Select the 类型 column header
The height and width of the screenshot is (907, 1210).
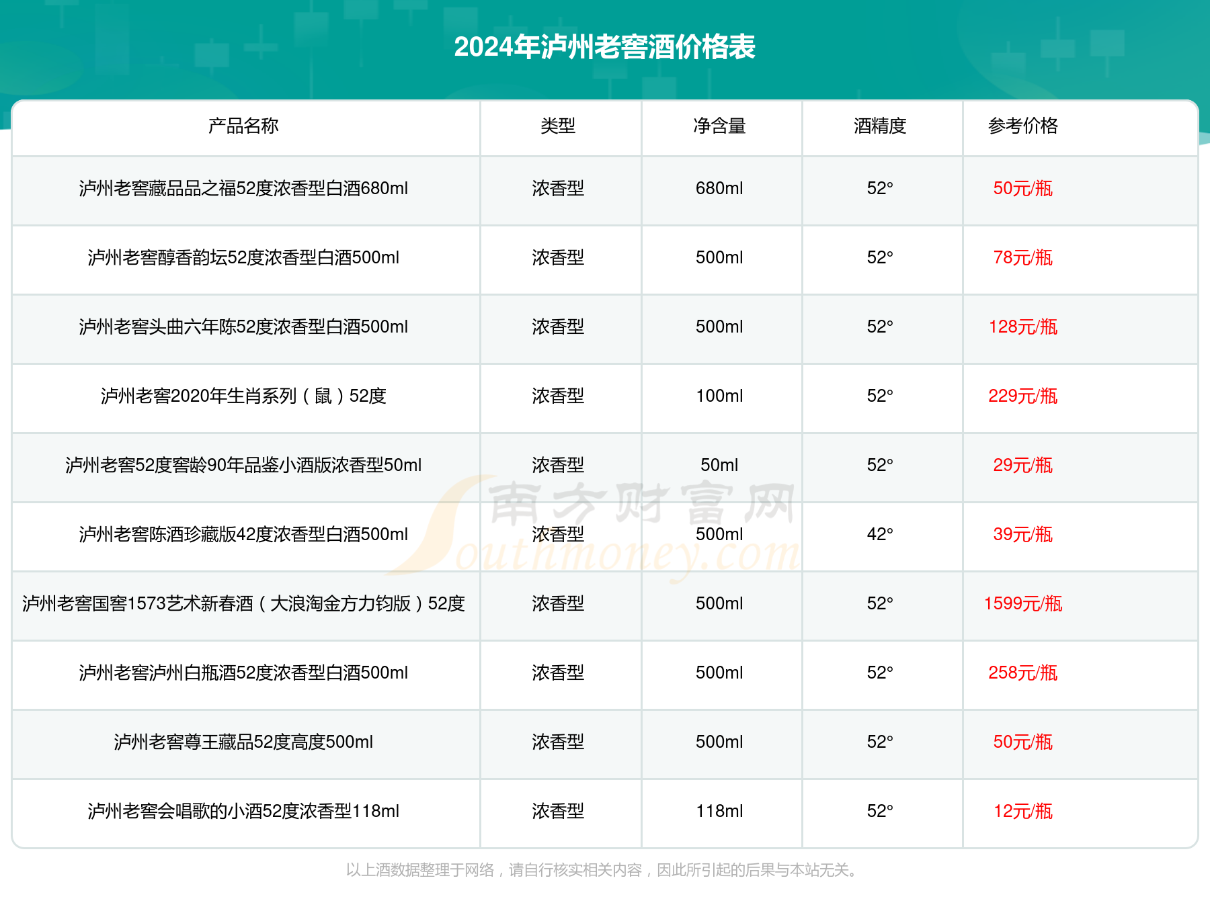(558, 126)
